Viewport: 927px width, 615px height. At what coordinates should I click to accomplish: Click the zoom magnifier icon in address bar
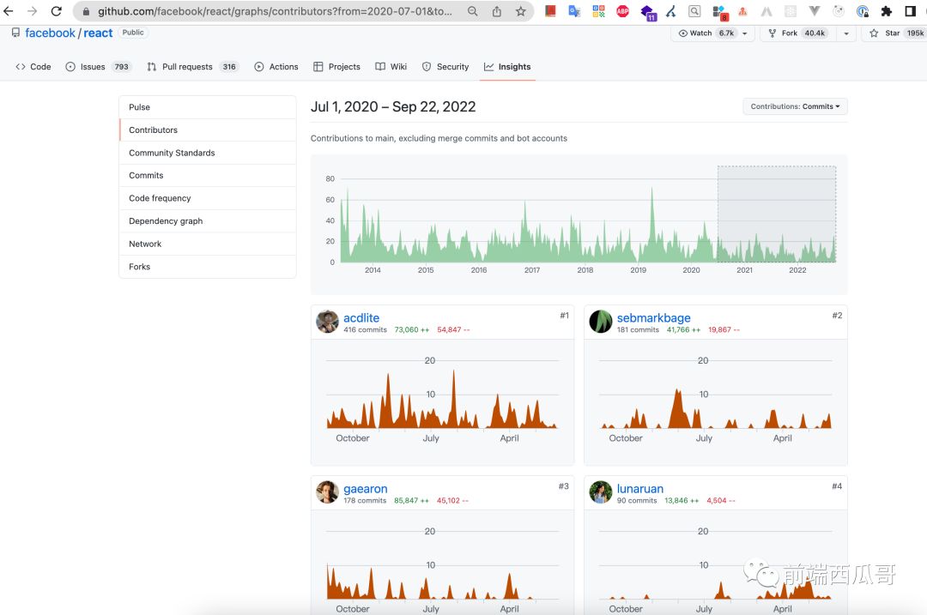coord(473,11)
